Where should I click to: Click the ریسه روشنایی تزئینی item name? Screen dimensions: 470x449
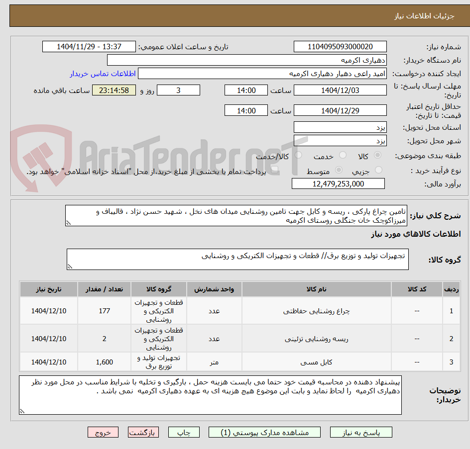click(316, 339)
